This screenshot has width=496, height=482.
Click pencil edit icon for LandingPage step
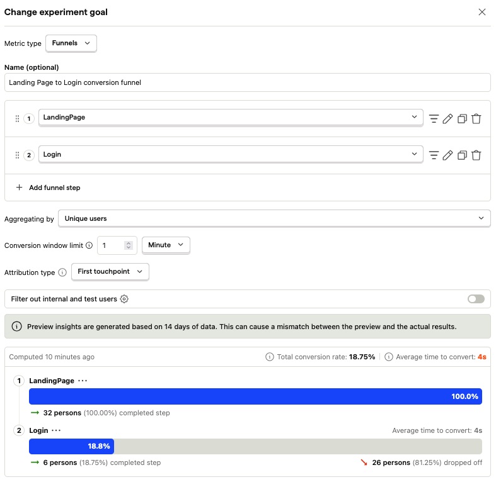click(x=448, y=118)
